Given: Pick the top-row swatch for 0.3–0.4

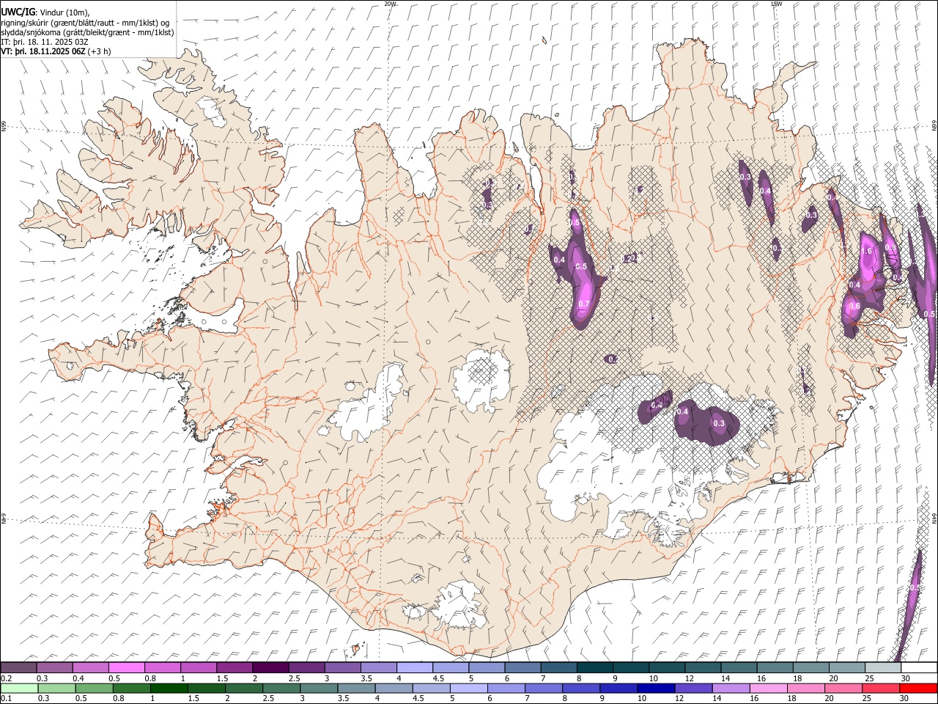Looking at the screenshot, I should (x=54, y=668).
